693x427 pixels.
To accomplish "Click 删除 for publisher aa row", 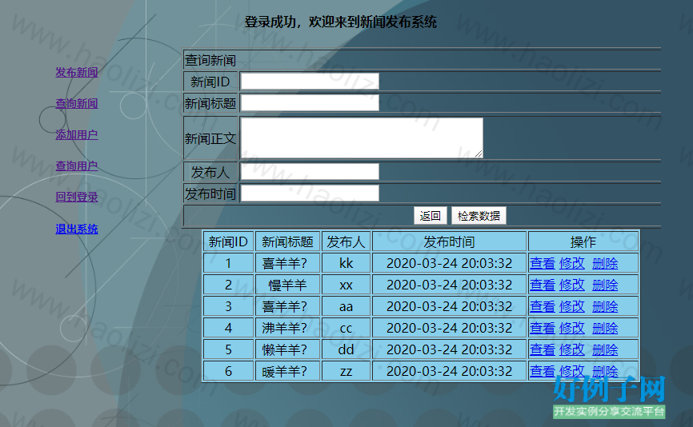I will click(605, 306).
